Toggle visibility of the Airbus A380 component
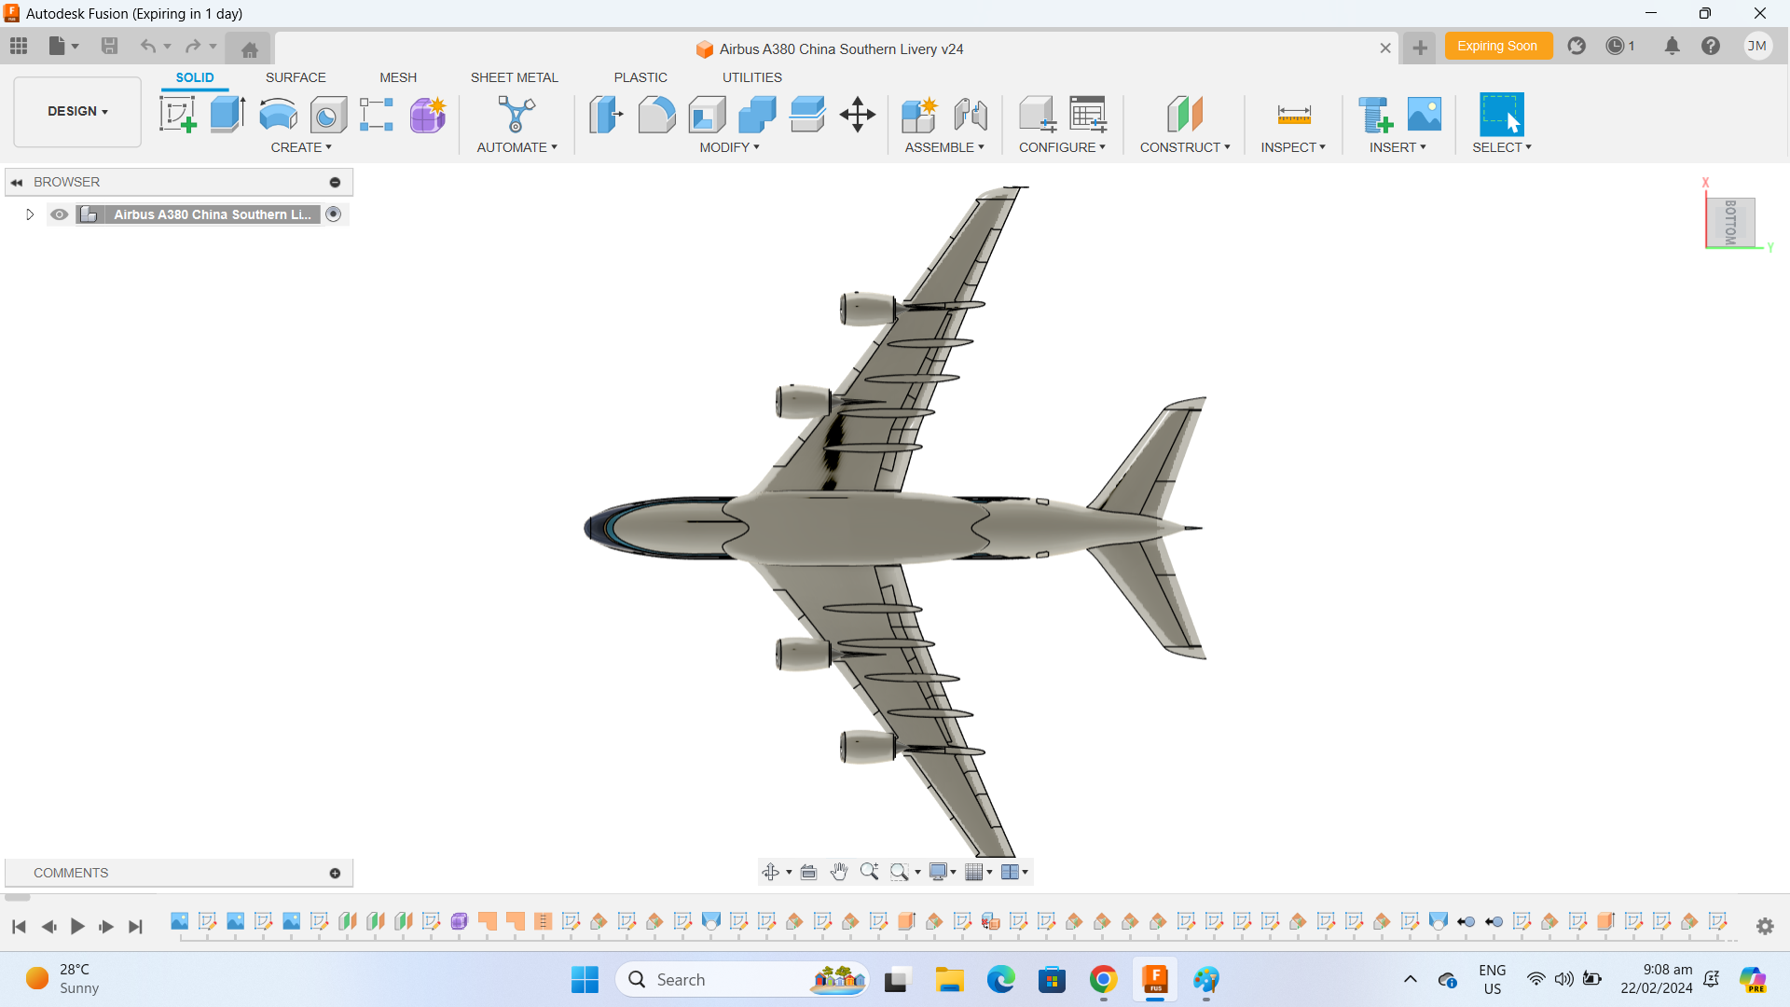The height and width of the screenshot is (1007, 1790). pos(59,214)
